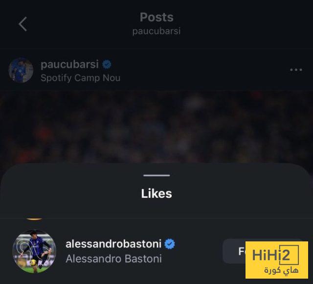
Task: Click paucubarsi's blue verified badge
Action: point(107,64)
